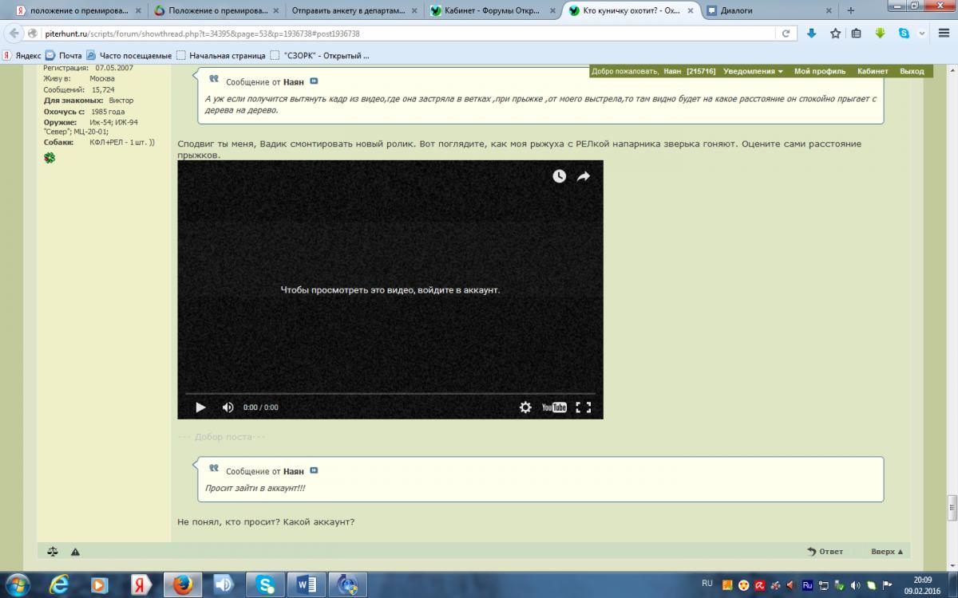Open the Почта bookmark
The image size is (958, 598).
(x=63, y=56)
